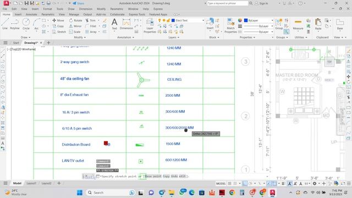This screenshot has width=352, height=198.
Task: Switch to the Start file tab
Action: (x=16, y=43)
